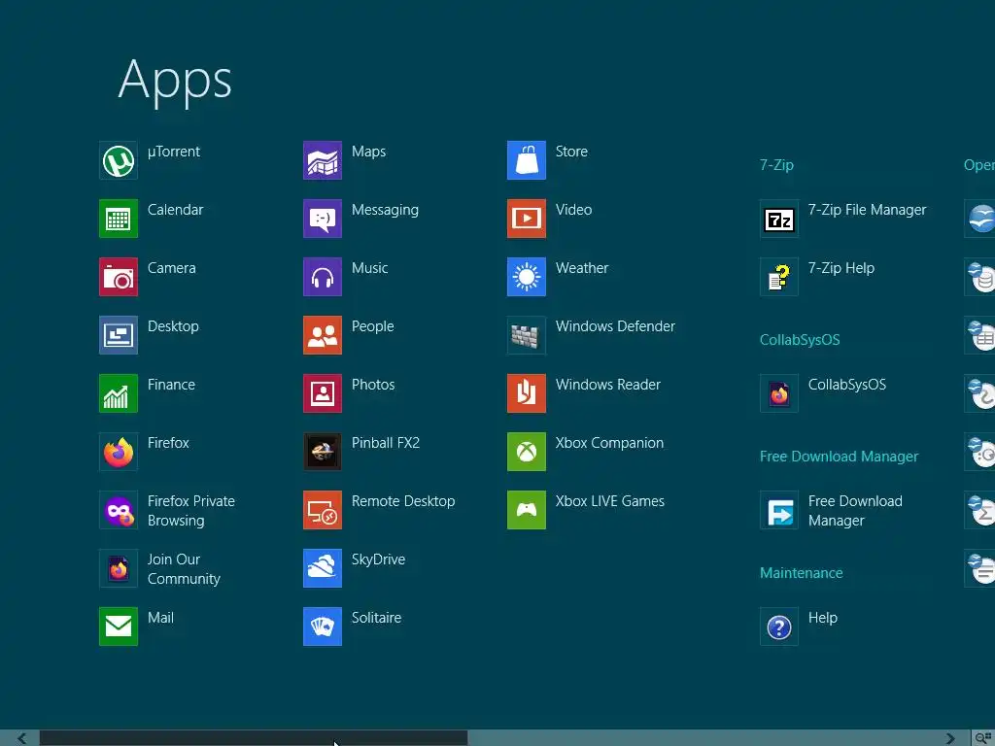The width and height of the screenshot is (995, 746).
Task: Launch Windows Defender icon
Action: pyautogui.click(x=527, y=335)
